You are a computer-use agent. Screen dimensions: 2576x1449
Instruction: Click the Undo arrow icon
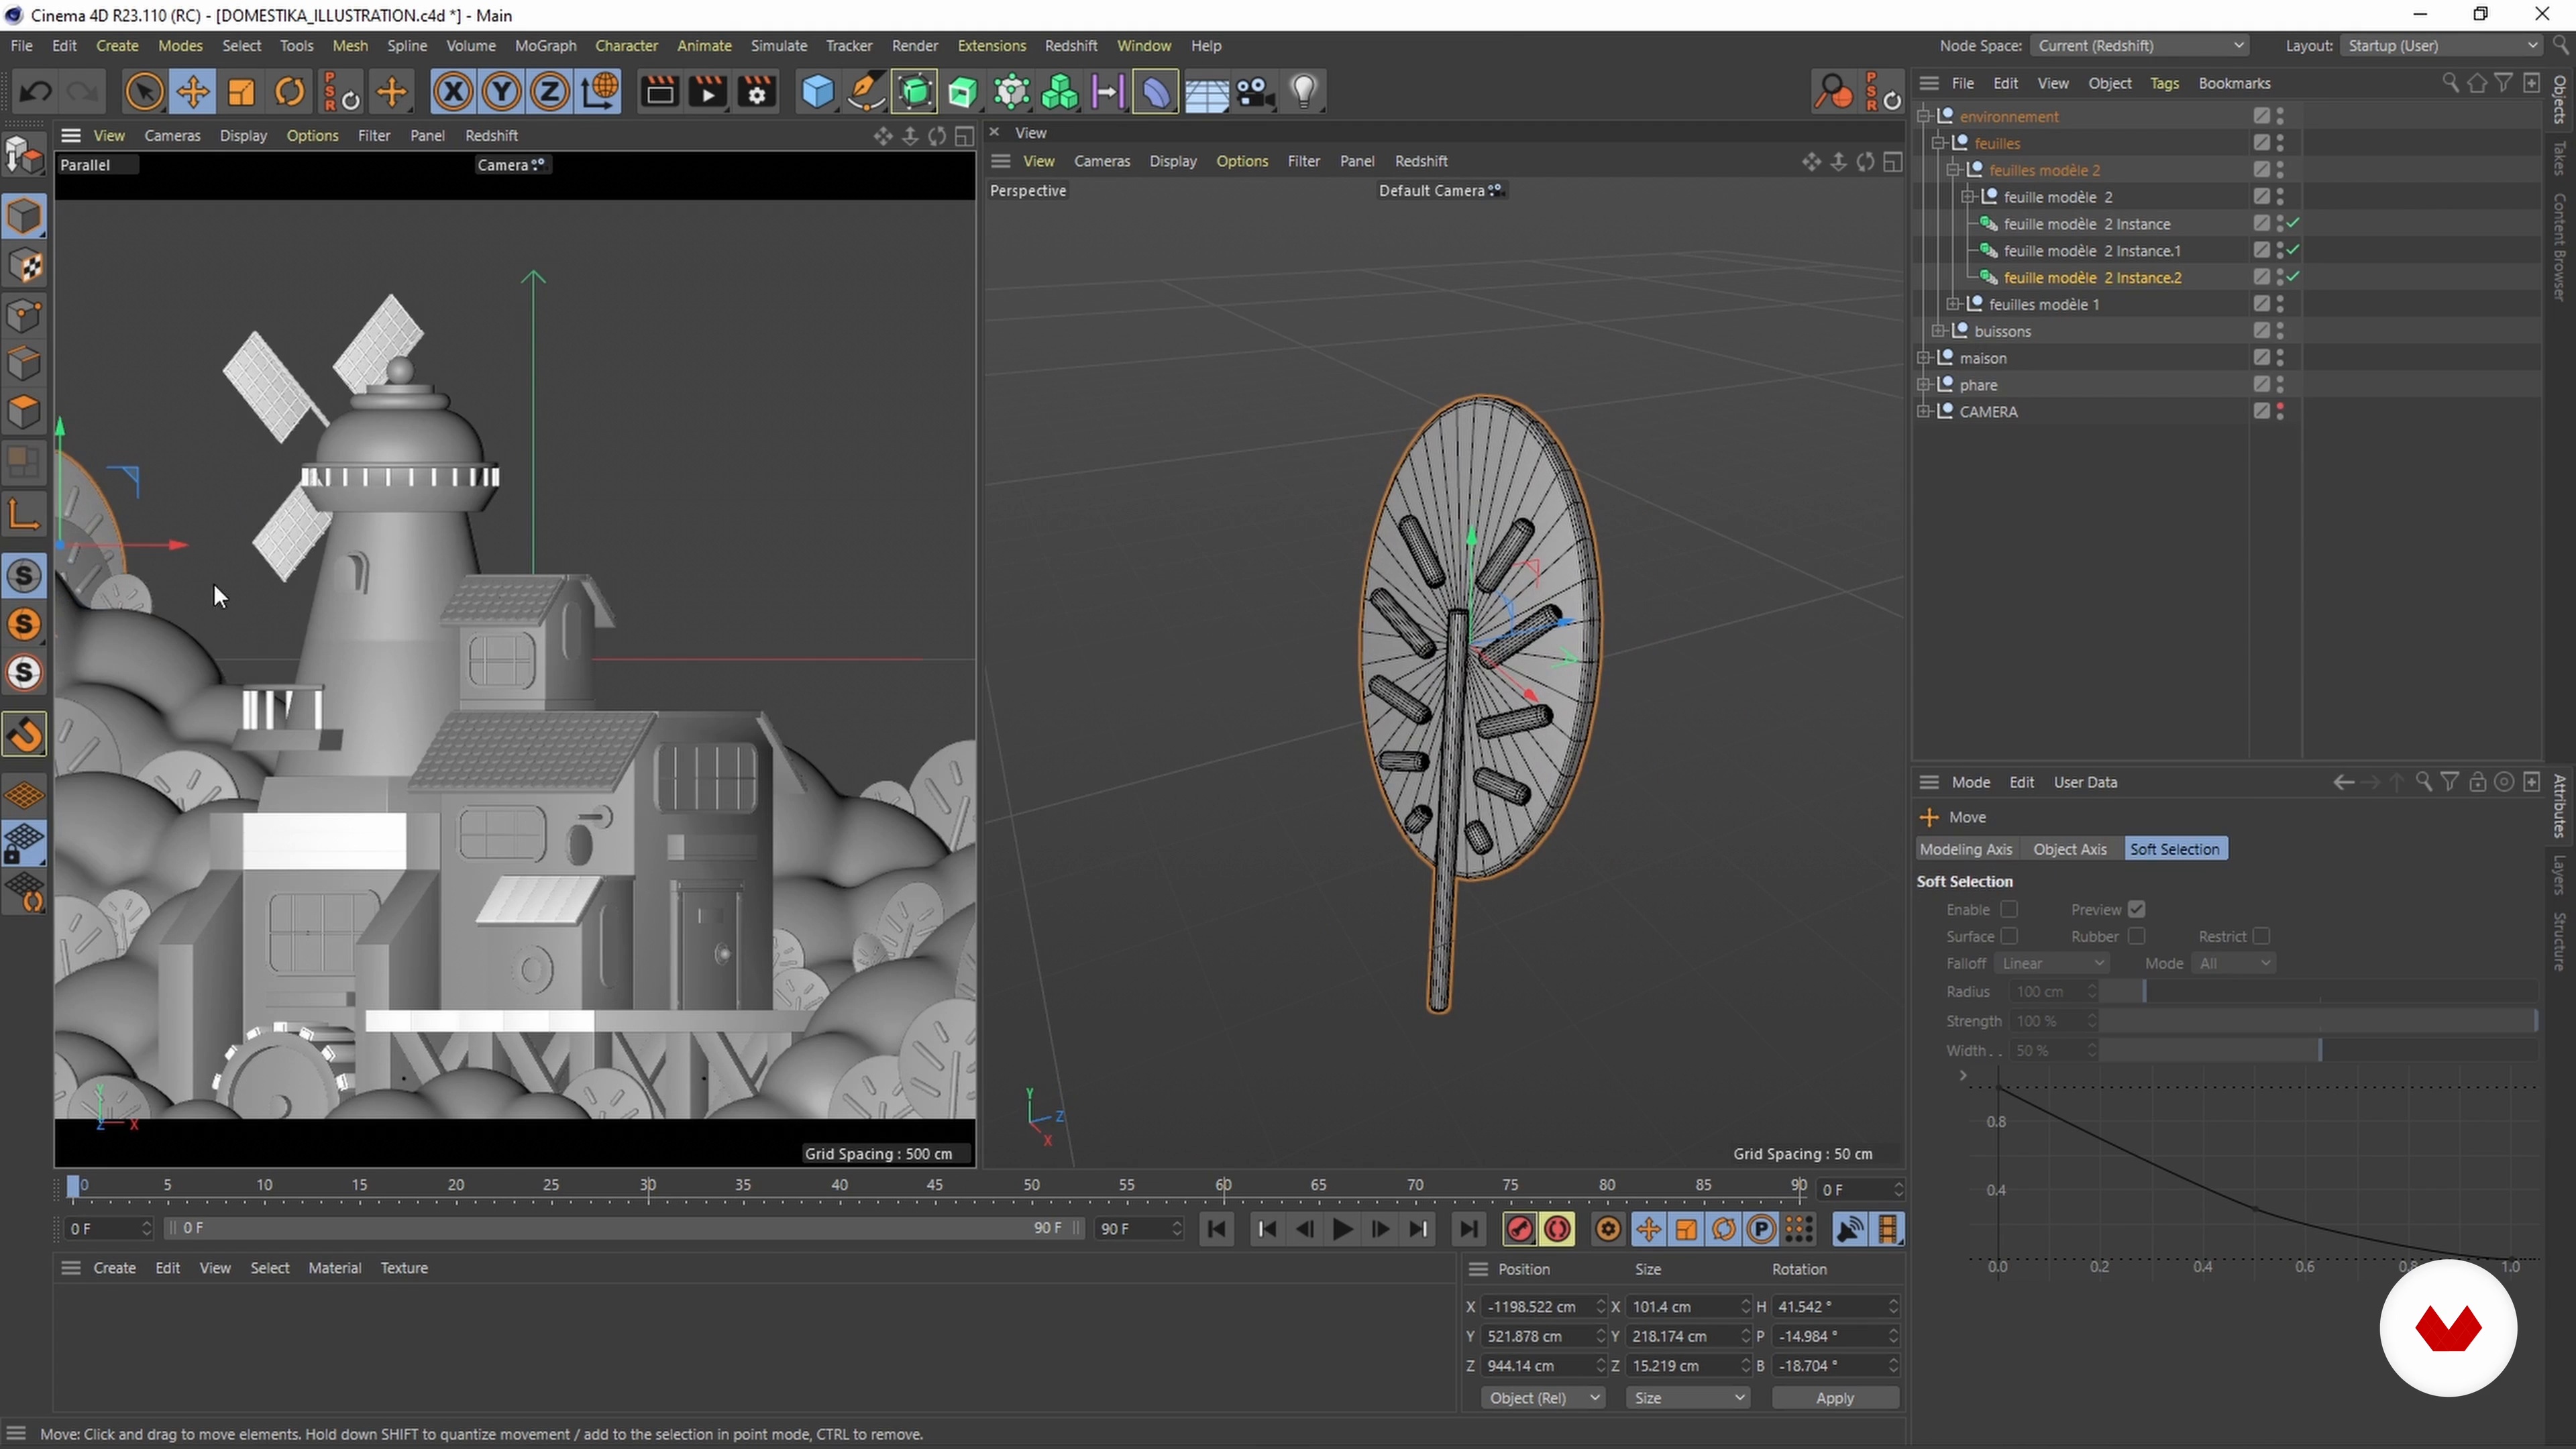point(36,92)
